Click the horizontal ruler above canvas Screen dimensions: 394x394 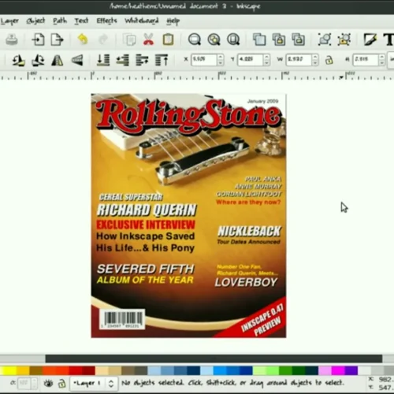(x=197, y=76)
